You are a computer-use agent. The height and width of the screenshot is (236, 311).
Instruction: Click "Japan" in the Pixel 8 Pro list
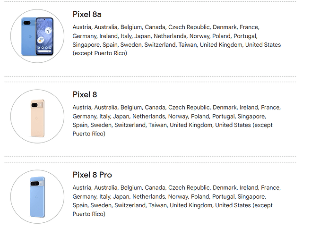[121, 196]
